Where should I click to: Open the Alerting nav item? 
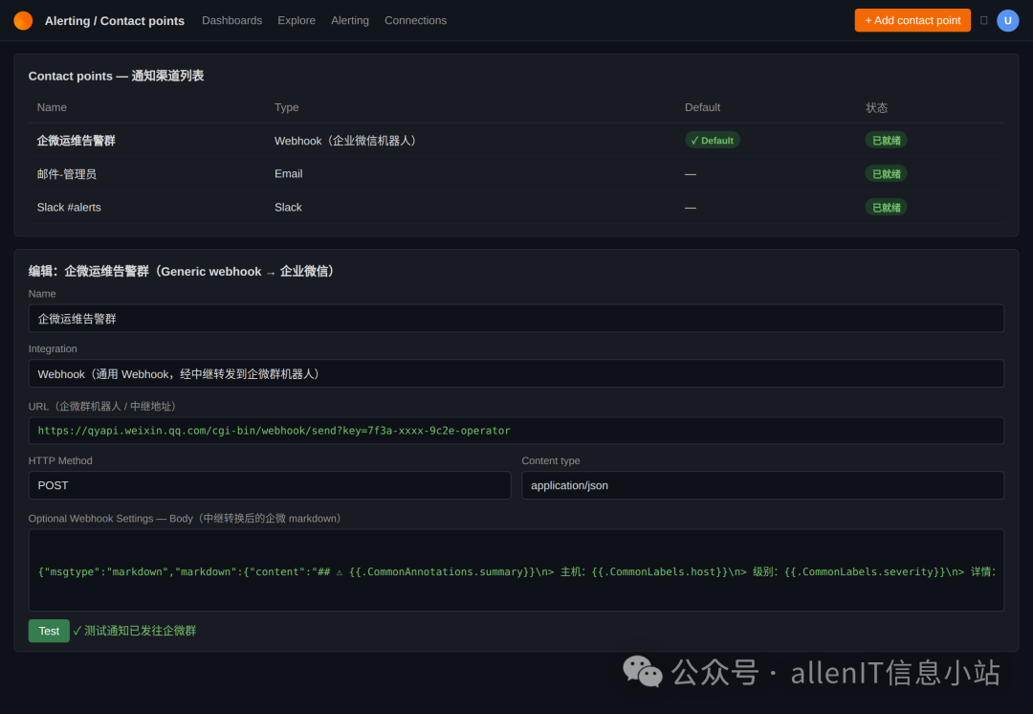pyautogui.click(x=350, y=20)
